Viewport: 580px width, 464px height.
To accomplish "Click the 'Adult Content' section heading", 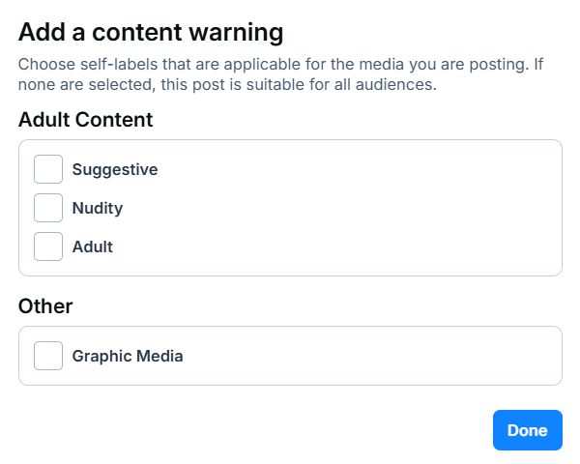I will [x=86, y=120].
